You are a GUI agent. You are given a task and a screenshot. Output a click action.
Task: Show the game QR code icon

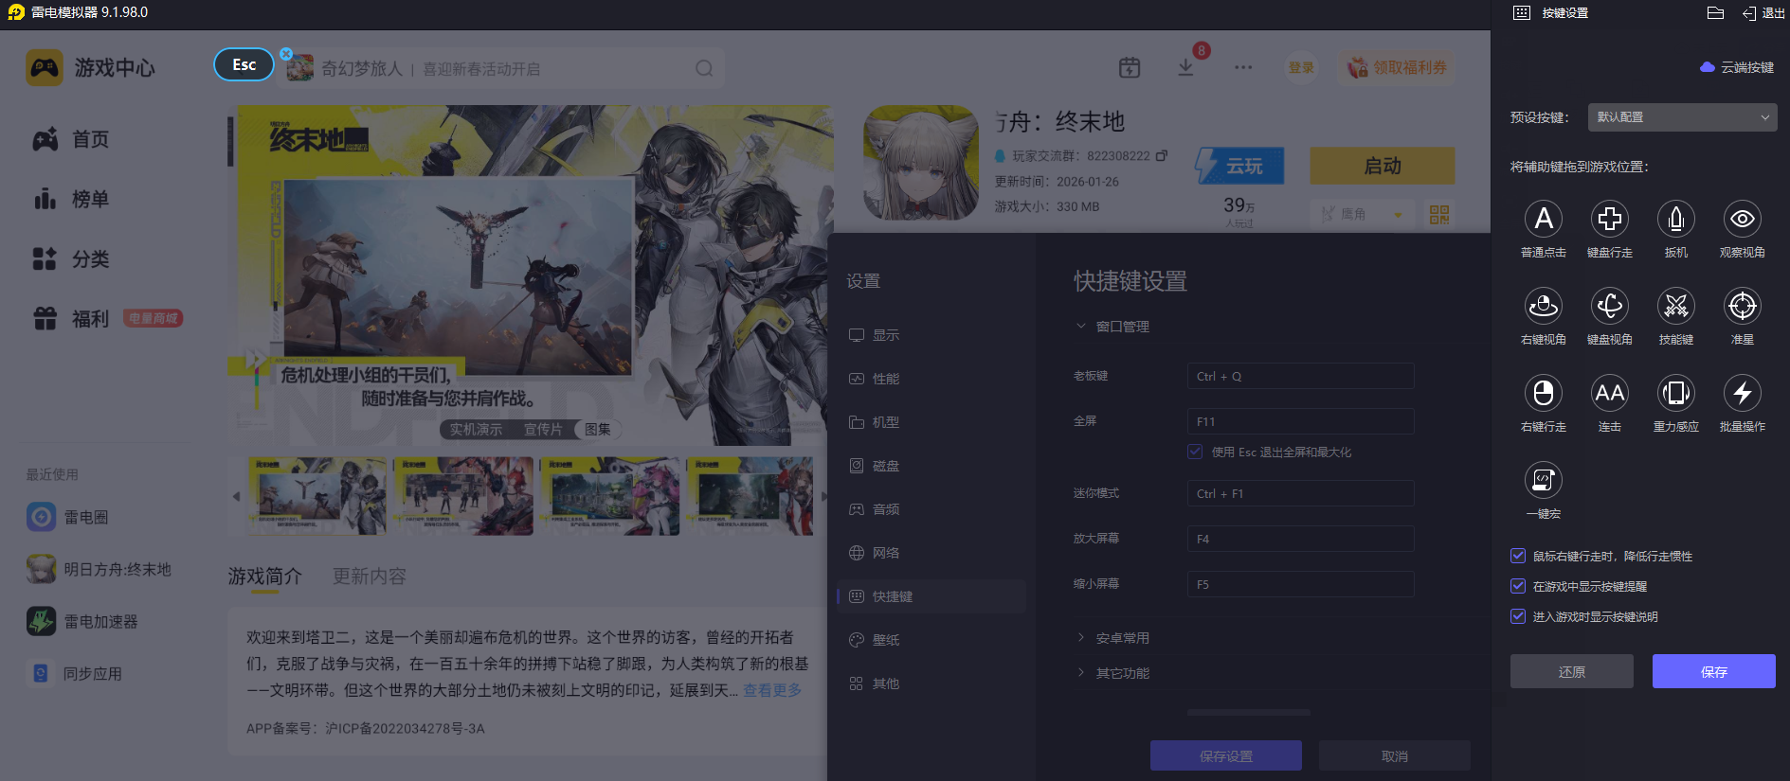pyautogui.click(x=1439, y=215)
